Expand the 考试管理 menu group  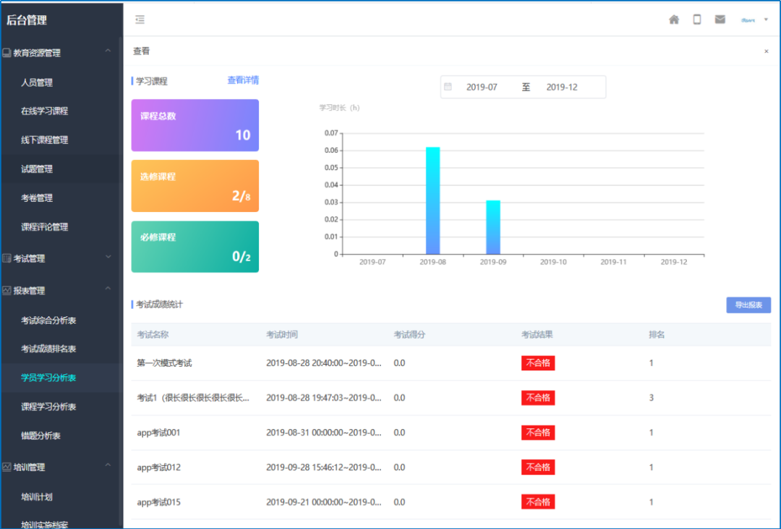tap(108, 258)
